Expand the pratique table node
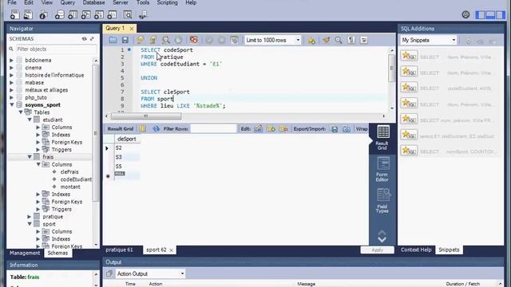The width and height of the screenshot is (511, 287). pyautogui.click(x=30, y=217)
